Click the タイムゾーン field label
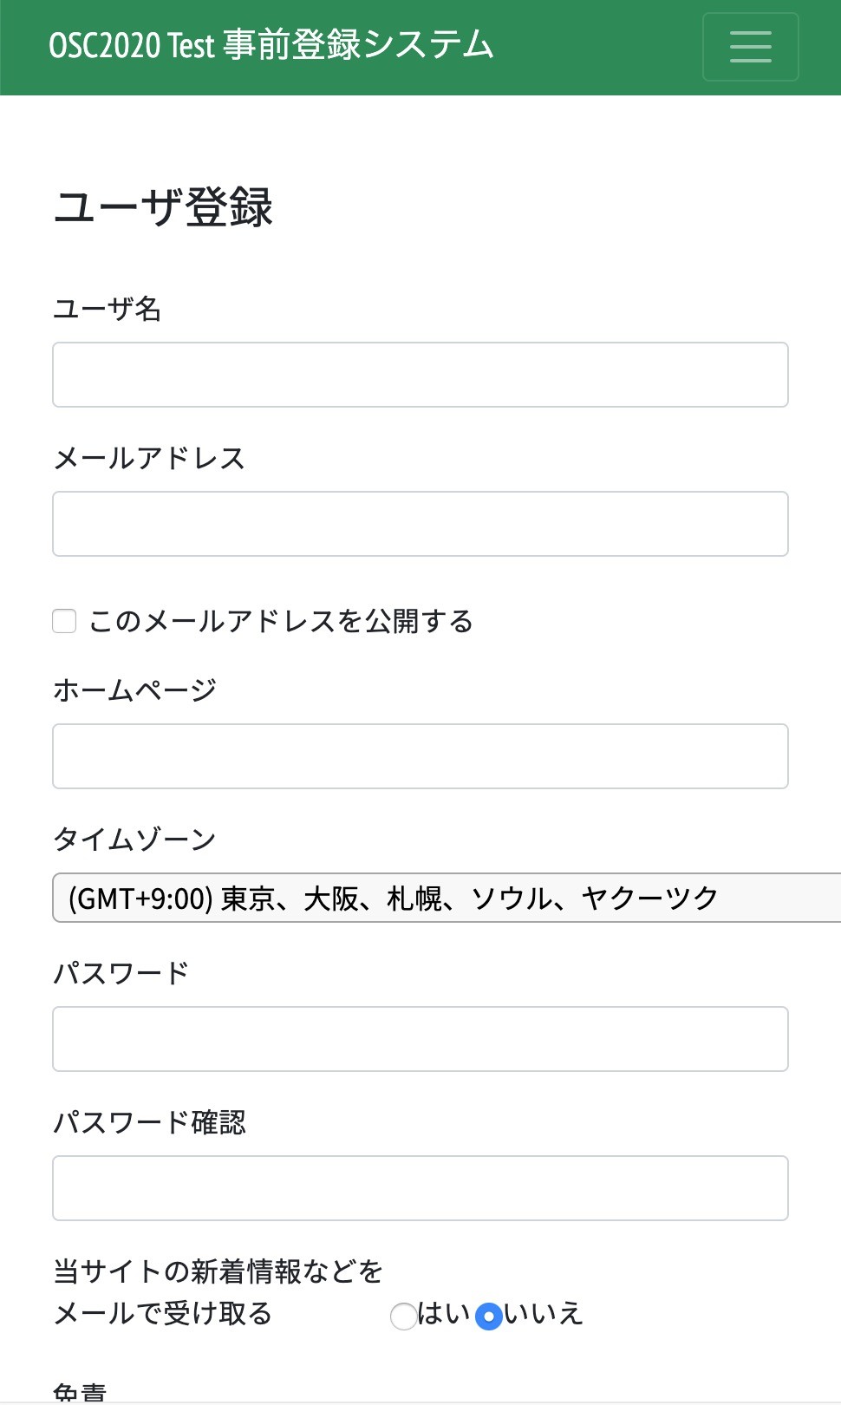 click(x=134, y=840)
